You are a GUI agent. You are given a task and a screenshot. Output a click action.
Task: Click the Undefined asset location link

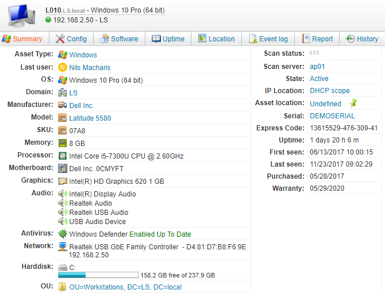tap(325, 103)
